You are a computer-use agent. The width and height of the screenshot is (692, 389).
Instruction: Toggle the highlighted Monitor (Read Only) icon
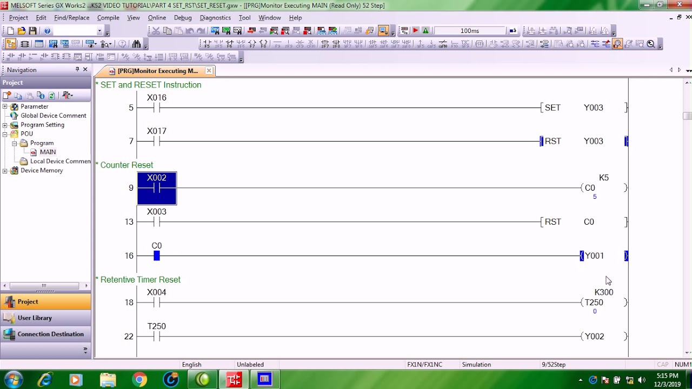(617, 44)
